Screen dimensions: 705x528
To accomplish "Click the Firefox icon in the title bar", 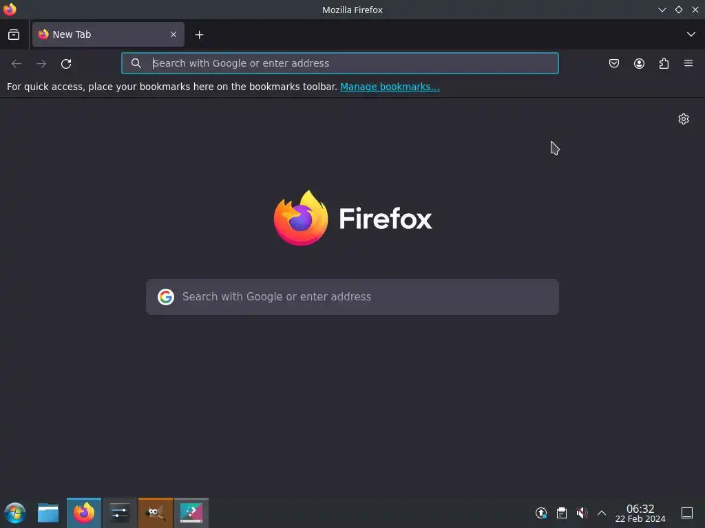I will click(10, 10).
